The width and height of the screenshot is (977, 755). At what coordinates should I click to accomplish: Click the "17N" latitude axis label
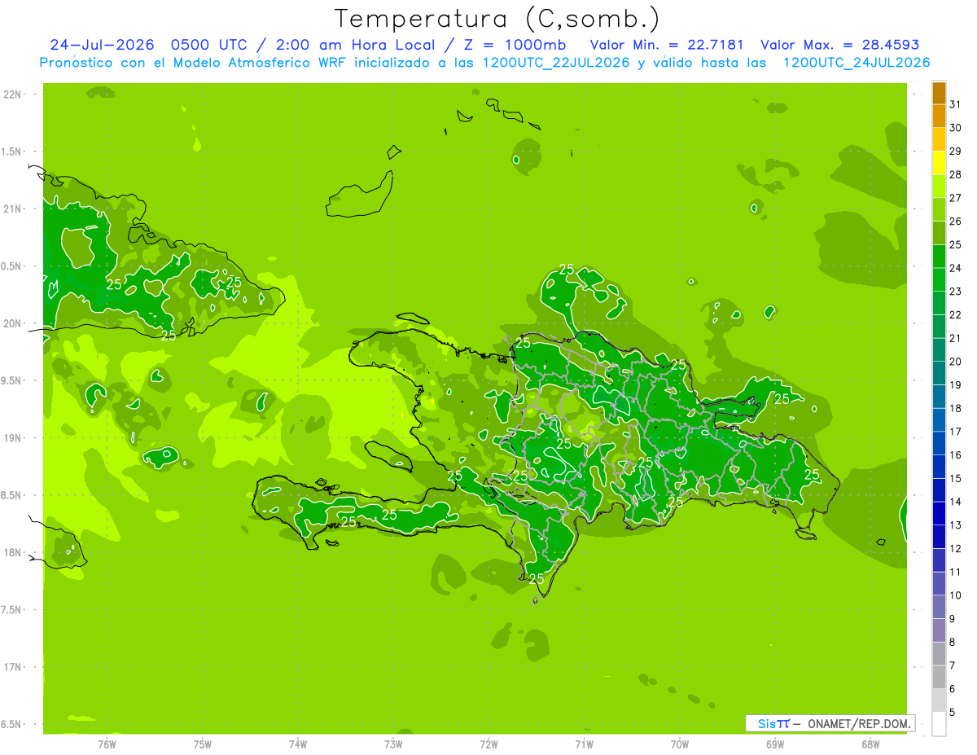12,667
